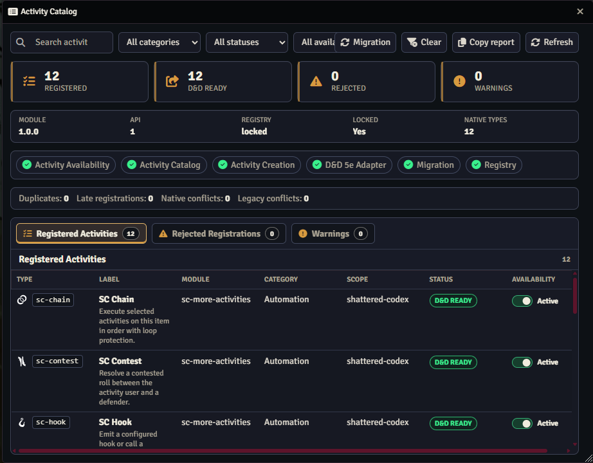Open the All categories dropdown
The image size is (593, 463).
coord(160,42)
